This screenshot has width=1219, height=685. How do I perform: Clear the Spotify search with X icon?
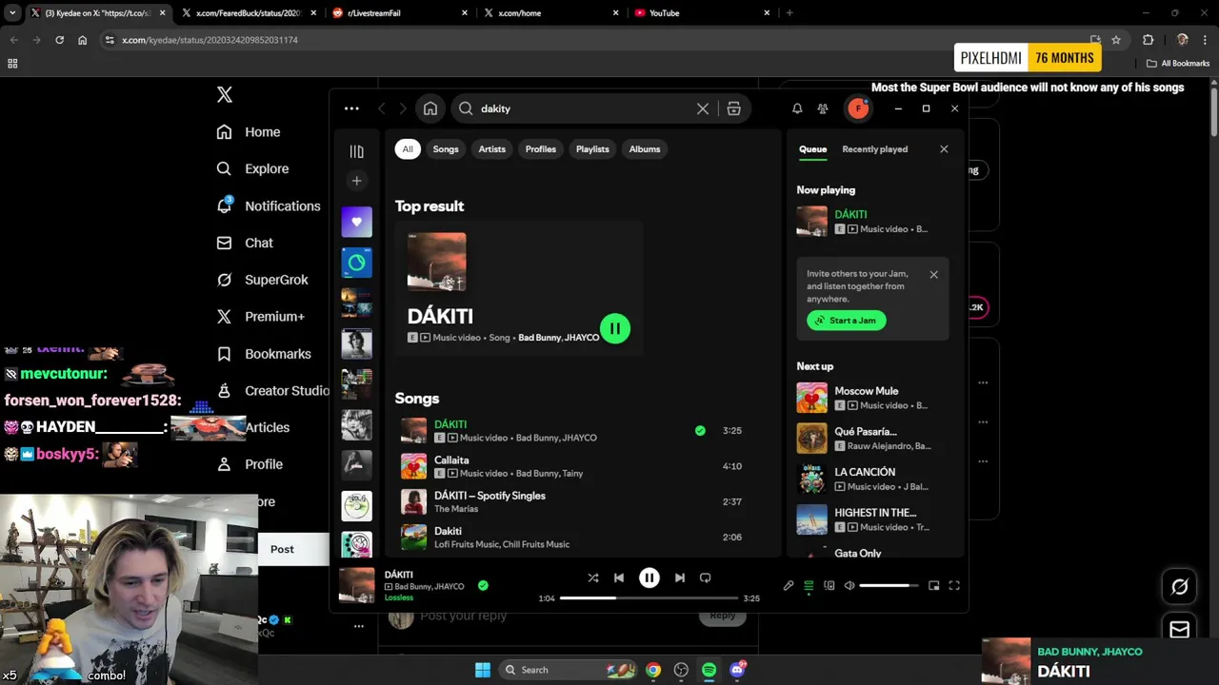click(x=703, y=108)
